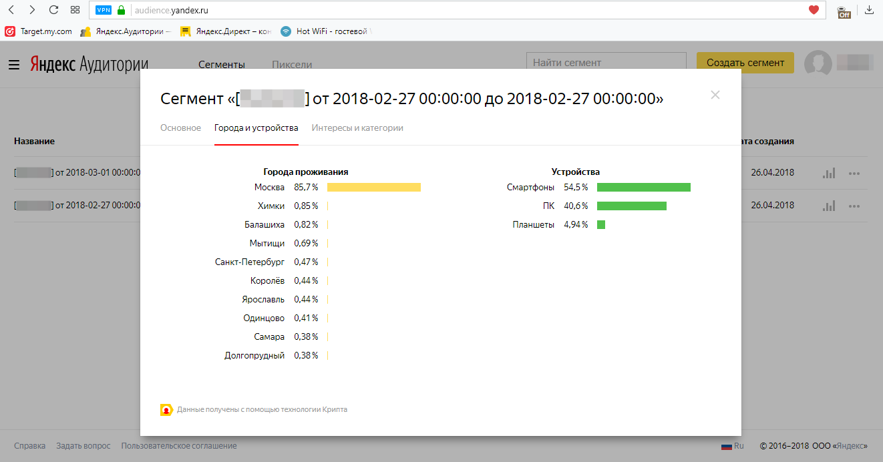This screenshot has width=883, height=462.
Task: Toggle the VPN badge in address bar
Action: (104, 10)
